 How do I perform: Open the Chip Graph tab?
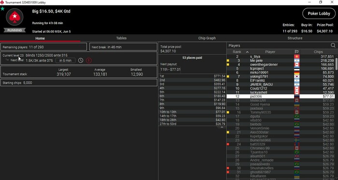207,38
